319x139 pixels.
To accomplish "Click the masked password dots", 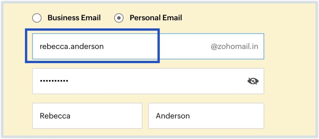I will (x=54, y=81).
